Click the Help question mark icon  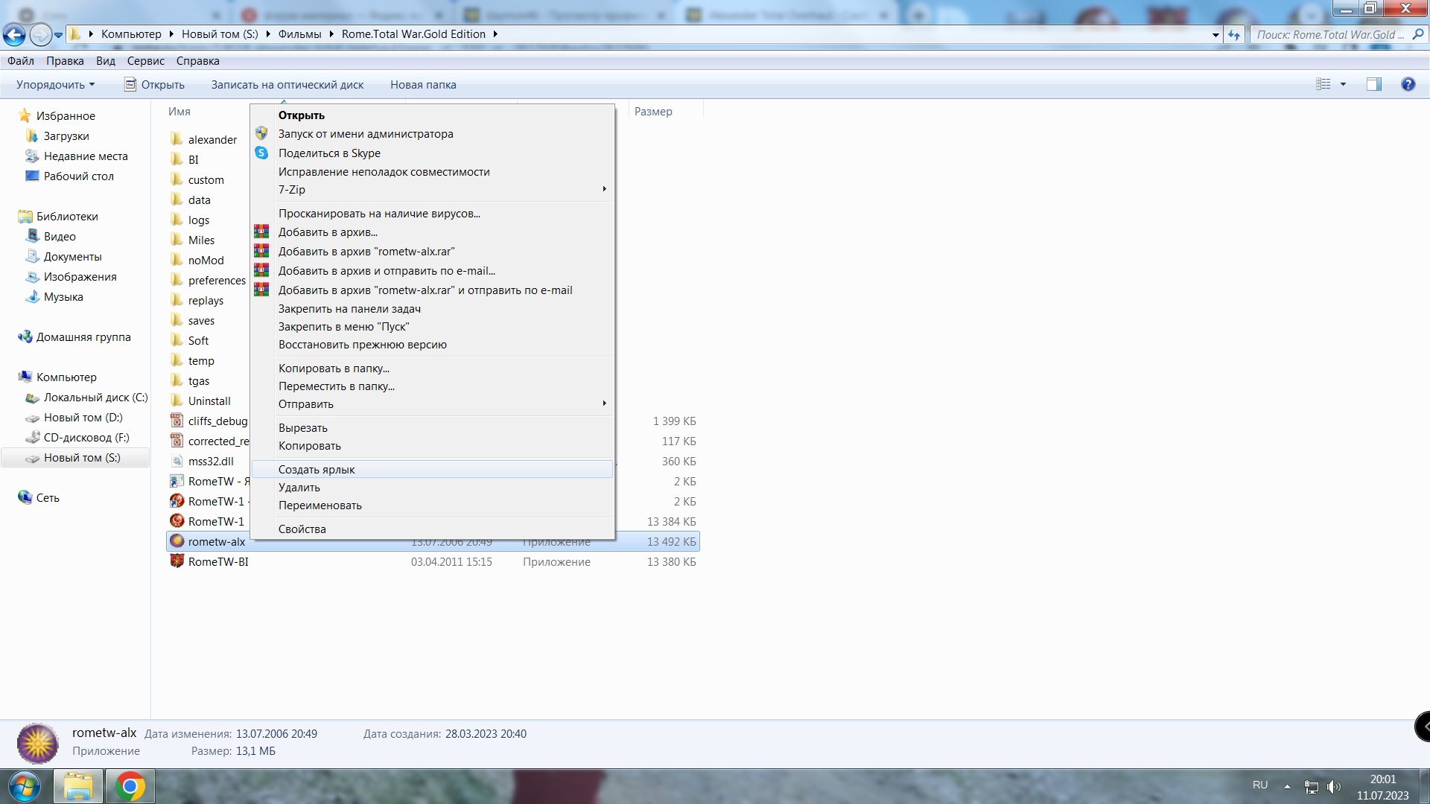point(1408,84)
